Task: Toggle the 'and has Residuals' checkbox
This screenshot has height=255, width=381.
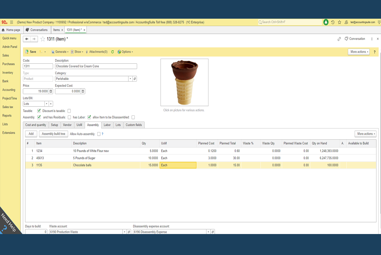Action: coord(69,117)
